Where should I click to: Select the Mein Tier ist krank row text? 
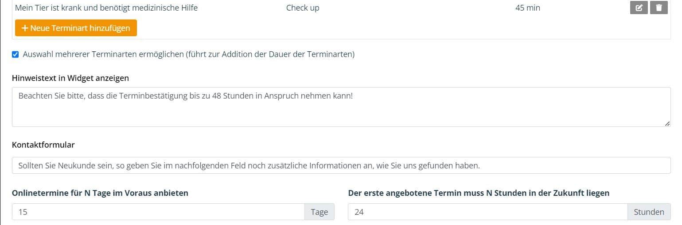(x=106, y=8)
